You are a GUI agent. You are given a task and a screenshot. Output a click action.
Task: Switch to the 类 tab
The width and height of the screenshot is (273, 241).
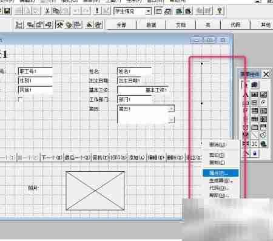tap(208, 25)
